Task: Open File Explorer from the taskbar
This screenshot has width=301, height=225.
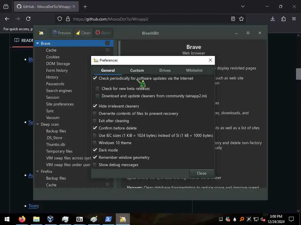Action: coord(36,219)
